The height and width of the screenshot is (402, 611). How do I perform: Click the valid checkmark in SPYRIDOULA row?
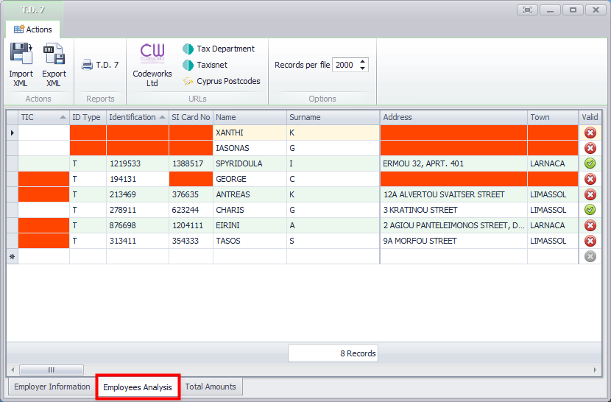pyautogui.click(x=590, y=163)
